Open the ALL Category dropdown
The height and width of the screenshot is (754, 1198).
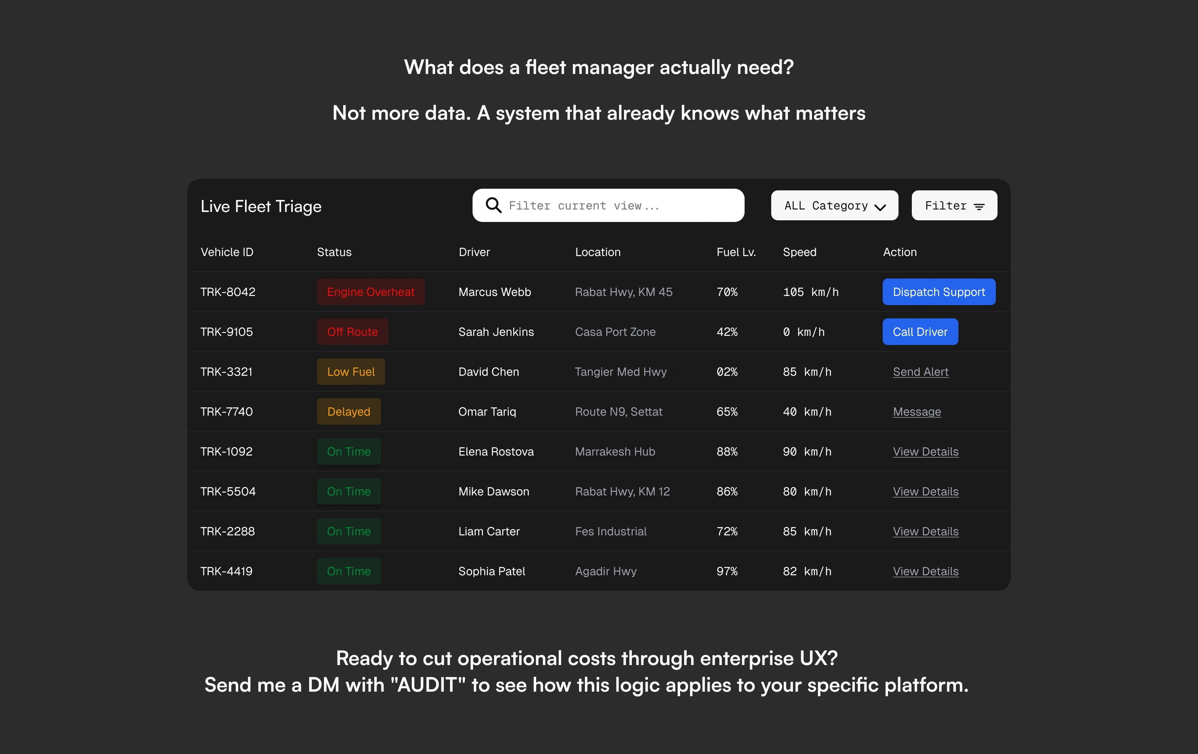[x=834, y=205]
